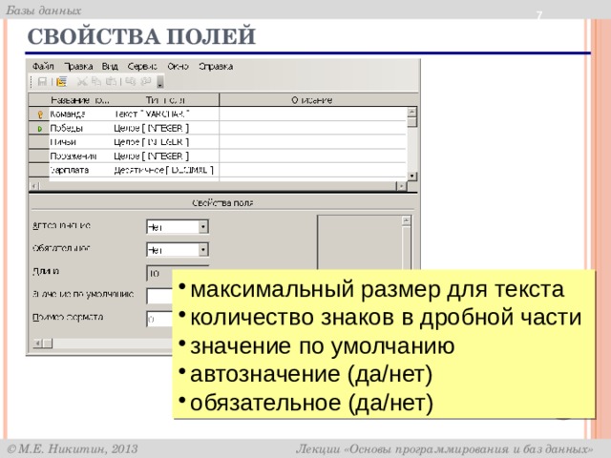Click Текст [VARCHAR] type cell
Image resolution: width=611 pixels, height=458 pixels.
pos(165,114)
